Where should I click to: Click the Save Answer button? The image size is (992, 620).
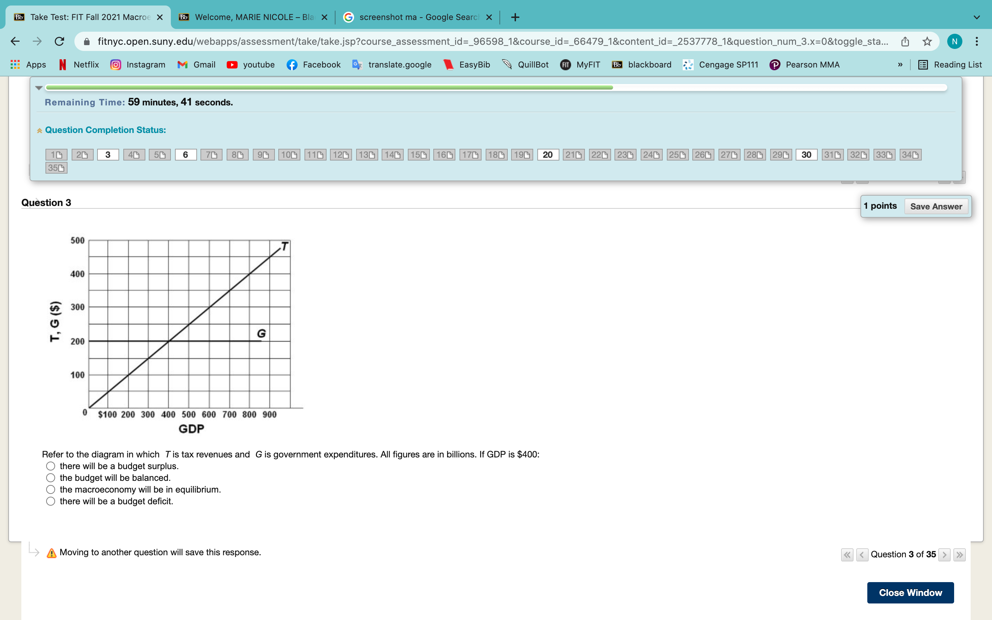[x=936, y=206]
